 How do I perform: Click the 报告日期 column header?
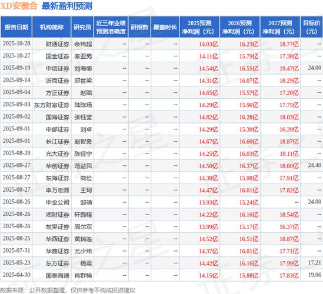(16, 27)
